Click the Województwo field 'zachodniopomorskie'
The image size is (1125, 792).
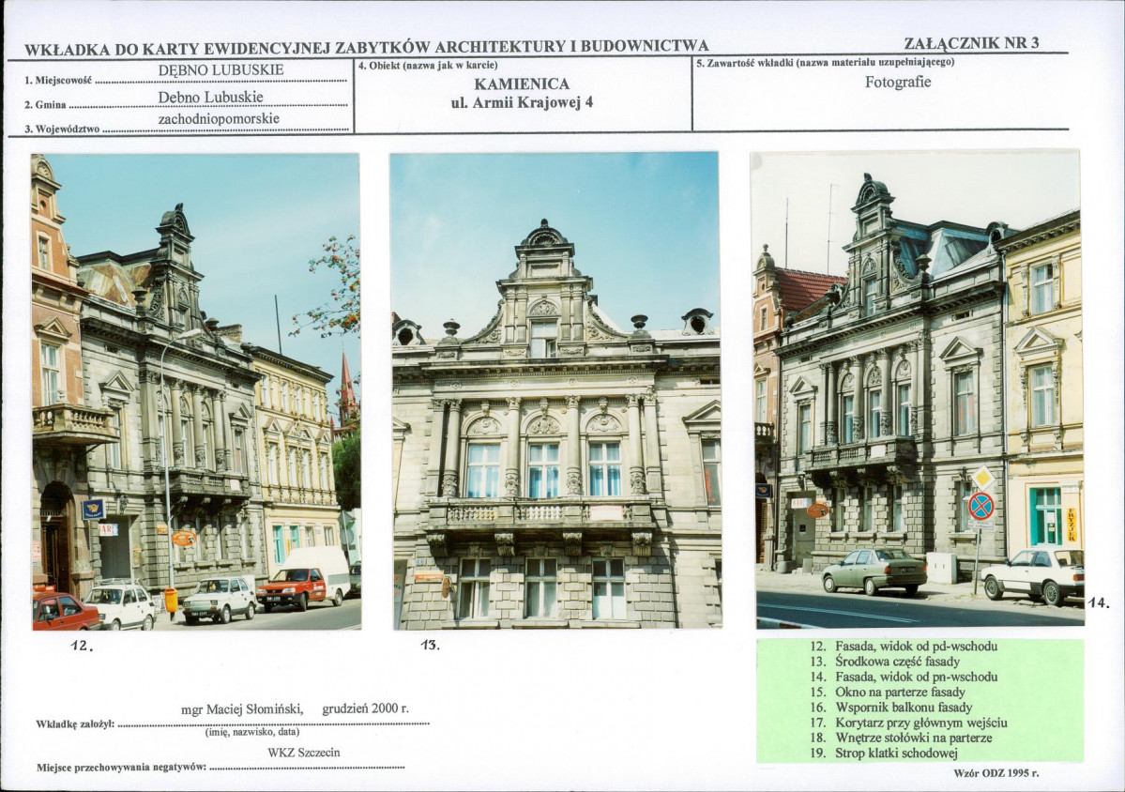[x=219, y=119]
